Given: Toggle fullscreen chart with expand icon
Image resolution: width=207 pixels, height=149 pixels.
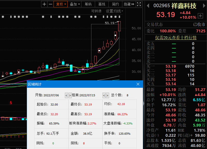Looking at the screenshot, I should point(139,4).
